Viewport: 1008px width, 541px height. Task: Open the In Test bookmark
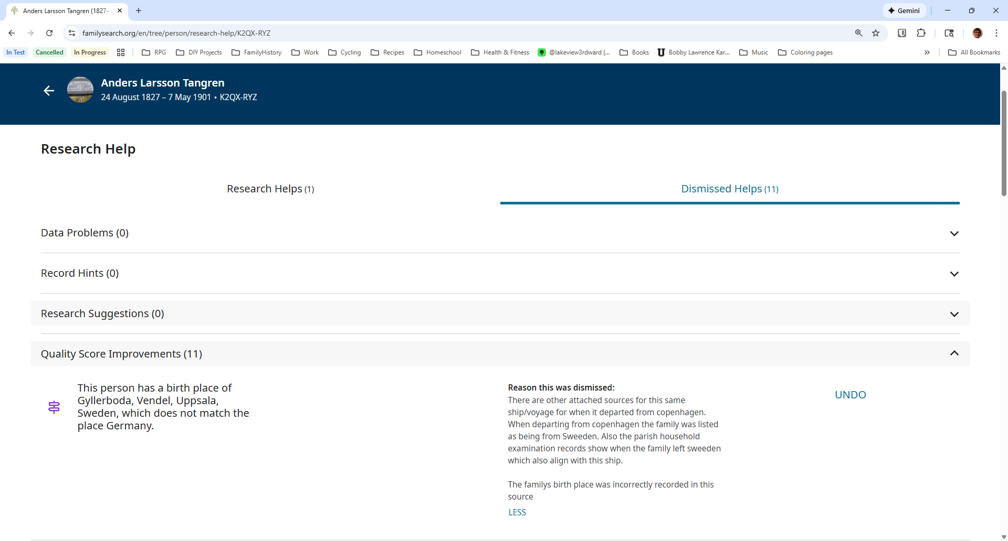pyautogui.click(x=16, y=52)
